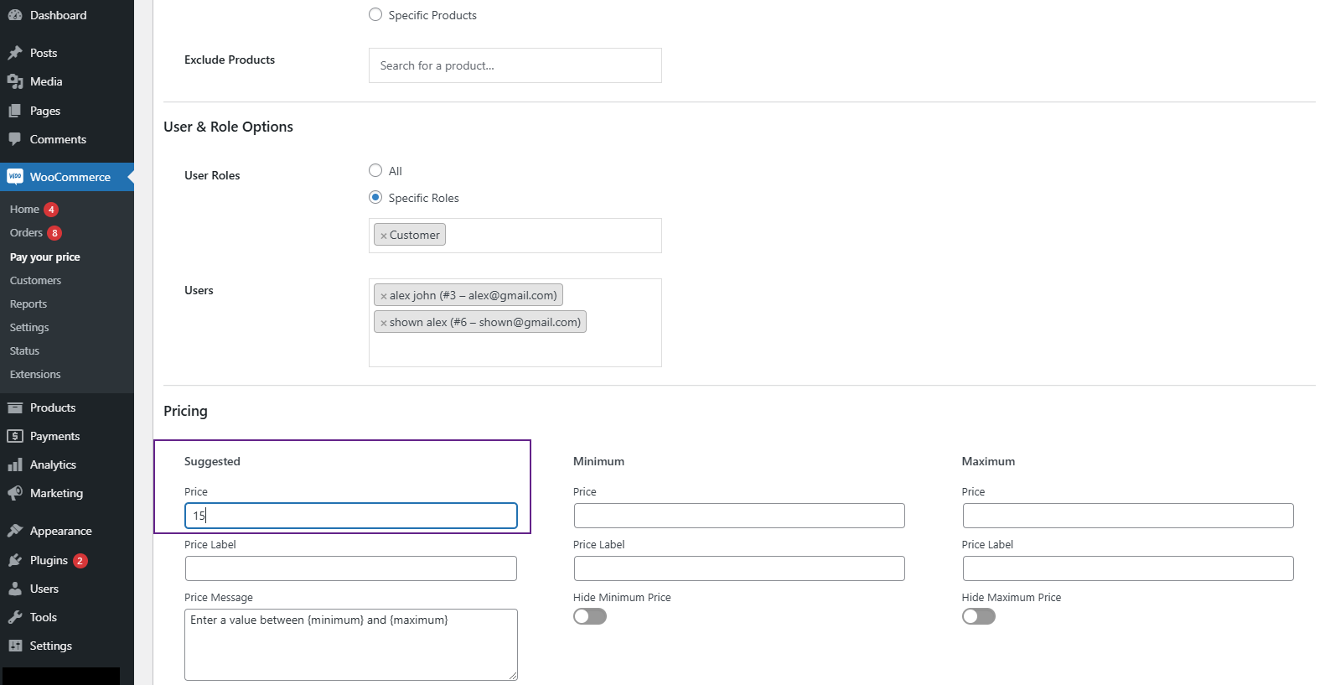Image resolution: width=1325 pixels, height=685 pixels.
Task: Select the Specific Roles radio button
Action: pos(375,197)
